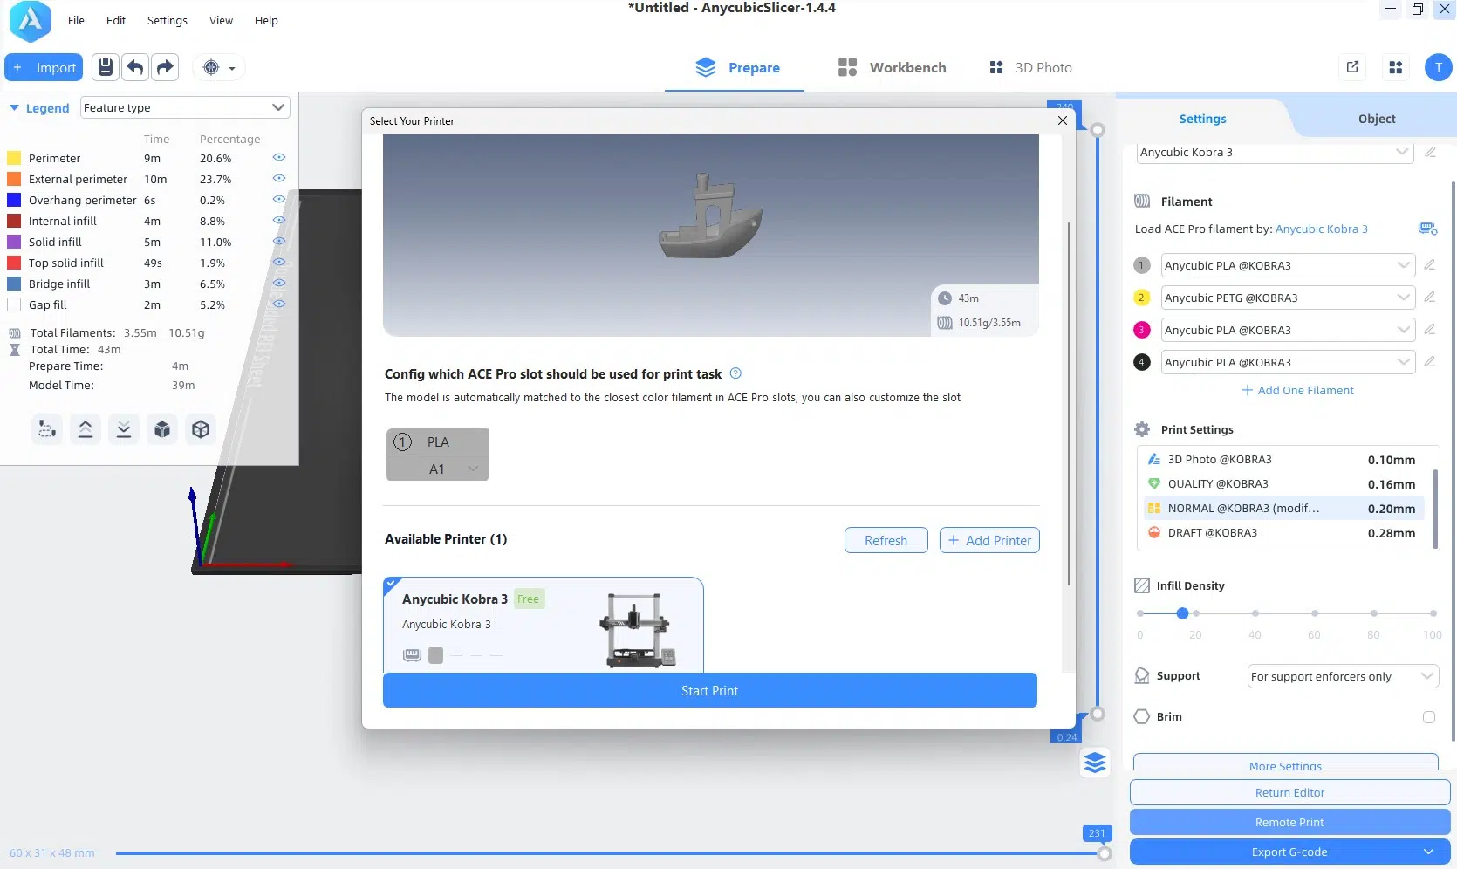
Task: Select the solid cube view icon
Action: click(x=162, y=429)
